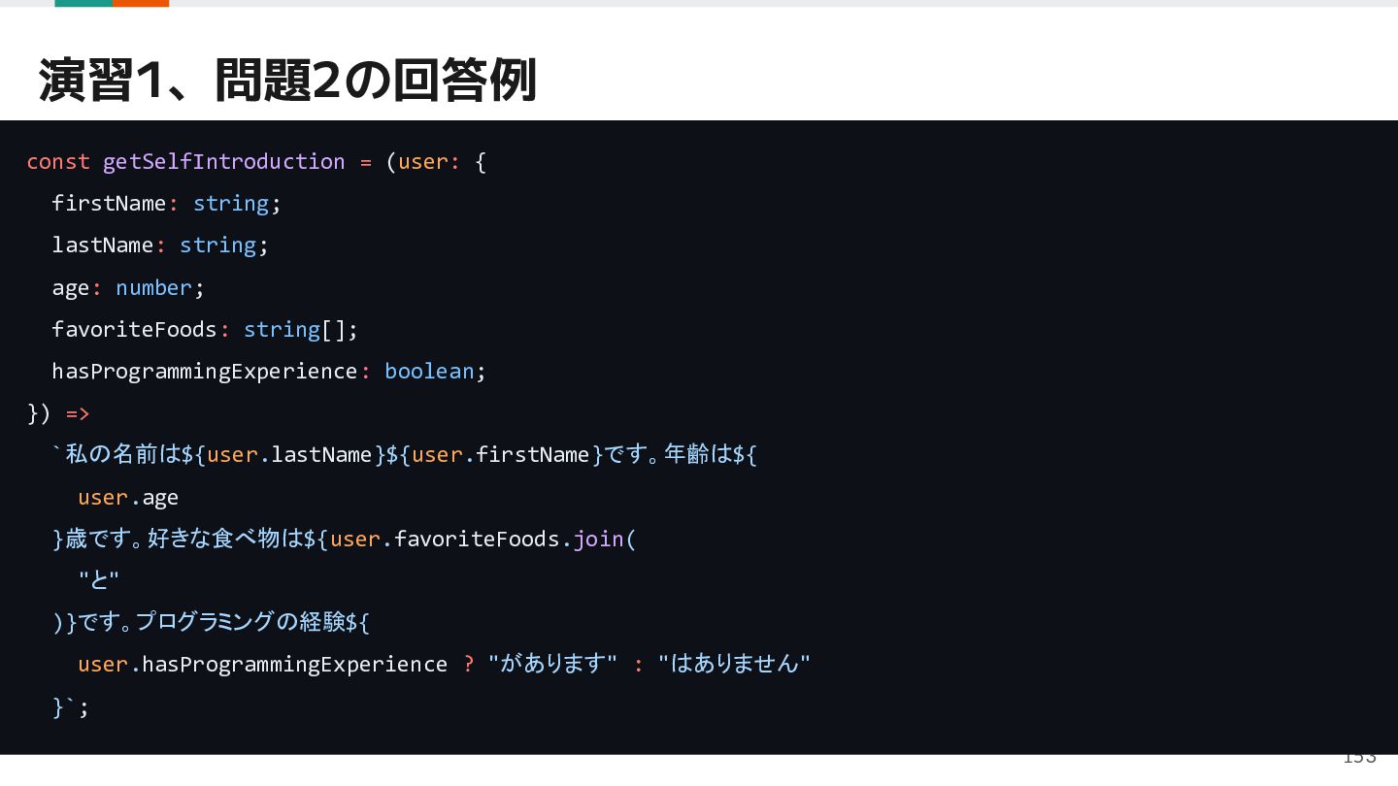Viewport: 1398px width, 786px height.
Task: Click the teal segment in top bar
Action: [83, 3]
